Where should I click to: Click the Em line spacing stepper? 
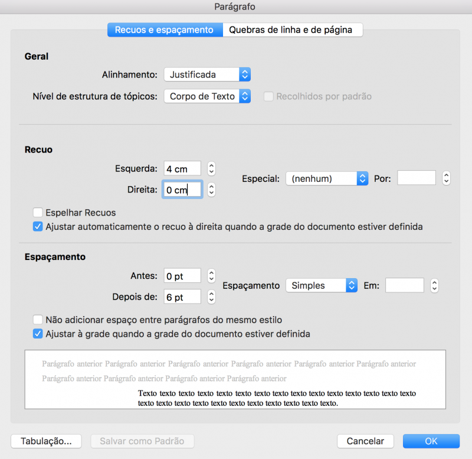pyautogui.click(x=435, y=285)
